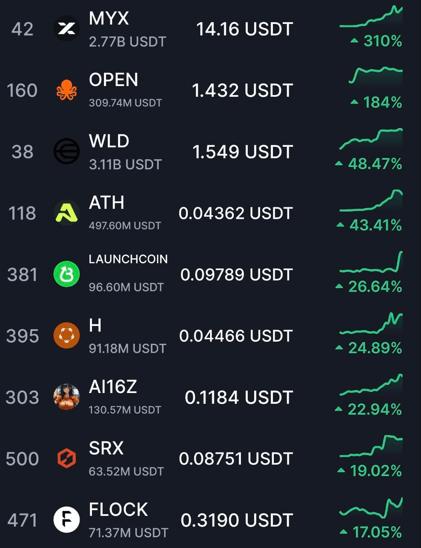Tap the 43.41% change on ATH

pos(369,225)
